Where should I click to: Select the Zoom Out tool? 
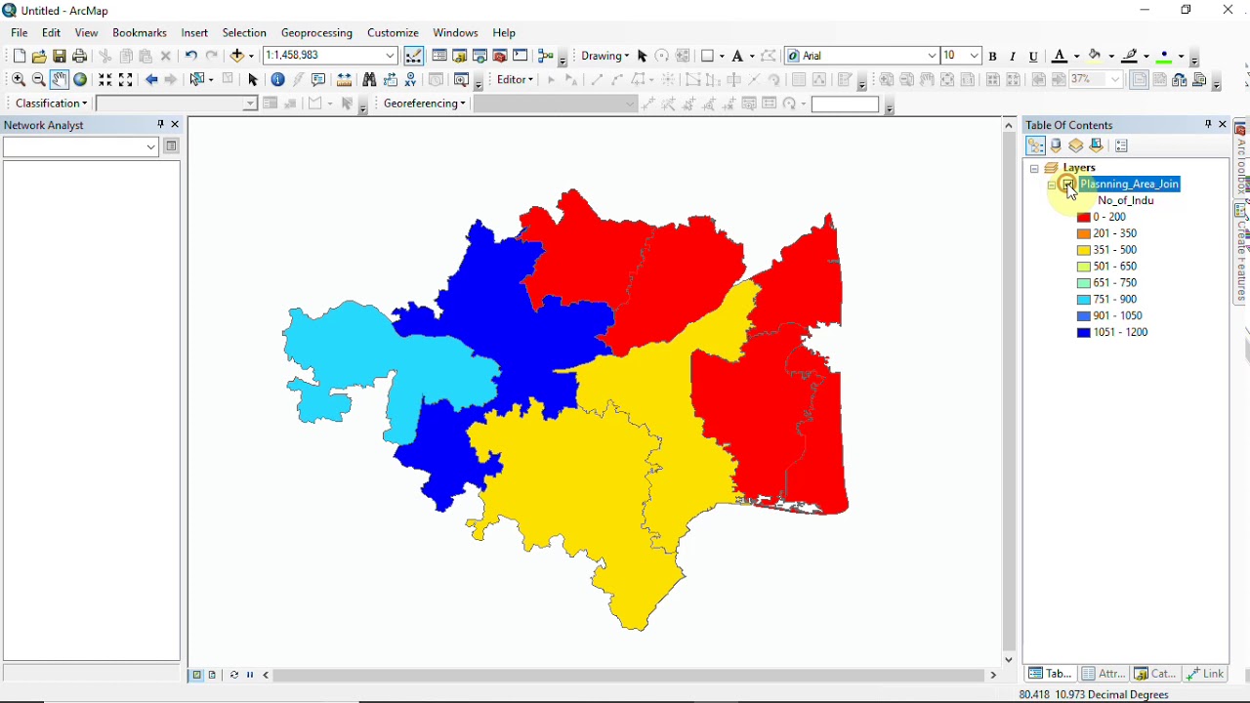(x=39, y=80)
